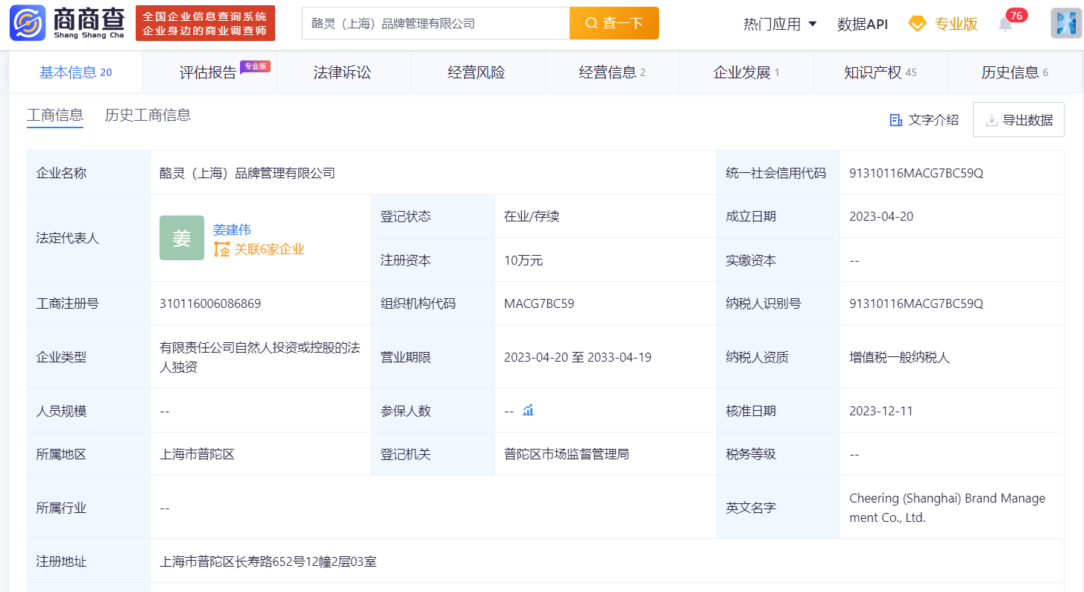The image size is (1084, 592).
Task: Open legal representative 姜建伟 link
Action: 232,230
